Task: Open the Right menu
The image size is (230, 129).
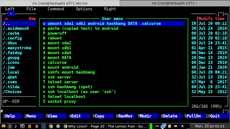Action: click(x=110, y=9)
